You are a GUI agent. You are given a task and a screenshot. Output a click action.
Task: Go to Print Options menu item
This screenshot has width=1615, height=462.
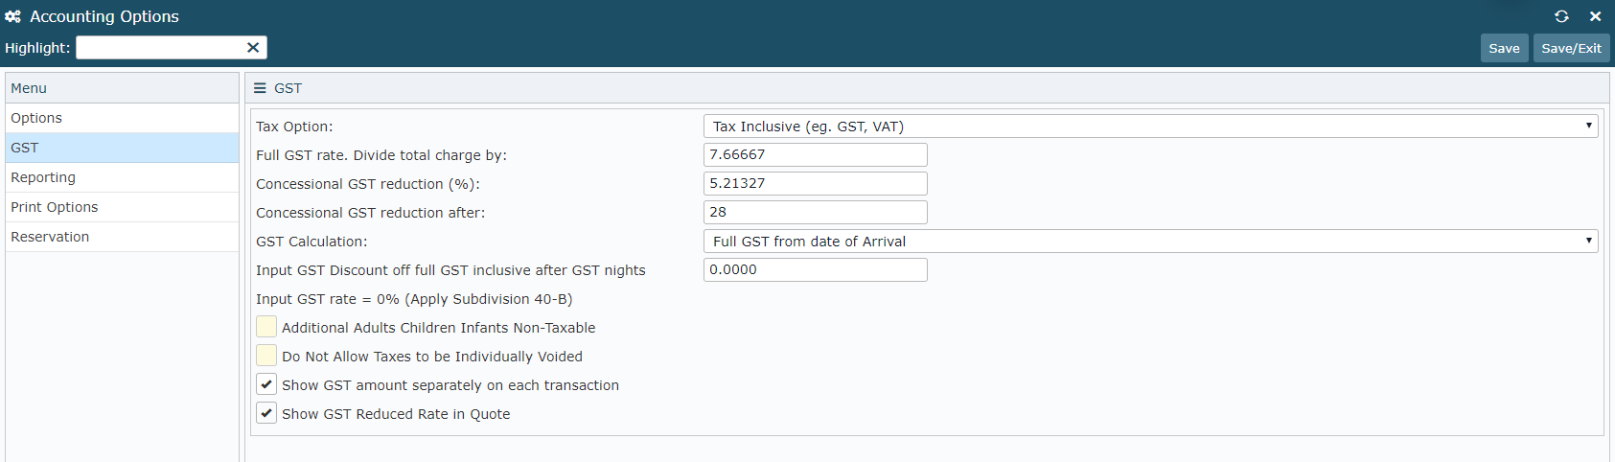coord(122,207)
